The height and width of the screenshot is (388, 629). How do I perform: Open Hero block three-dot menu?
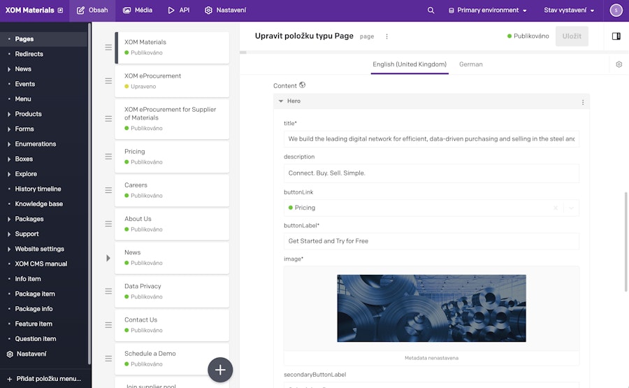[583, 102]
